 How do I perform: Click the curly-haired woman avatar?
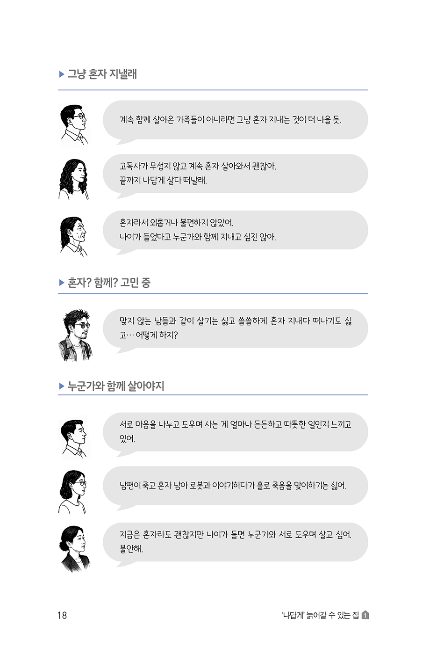pyautogui.click(x=74, y=179)
